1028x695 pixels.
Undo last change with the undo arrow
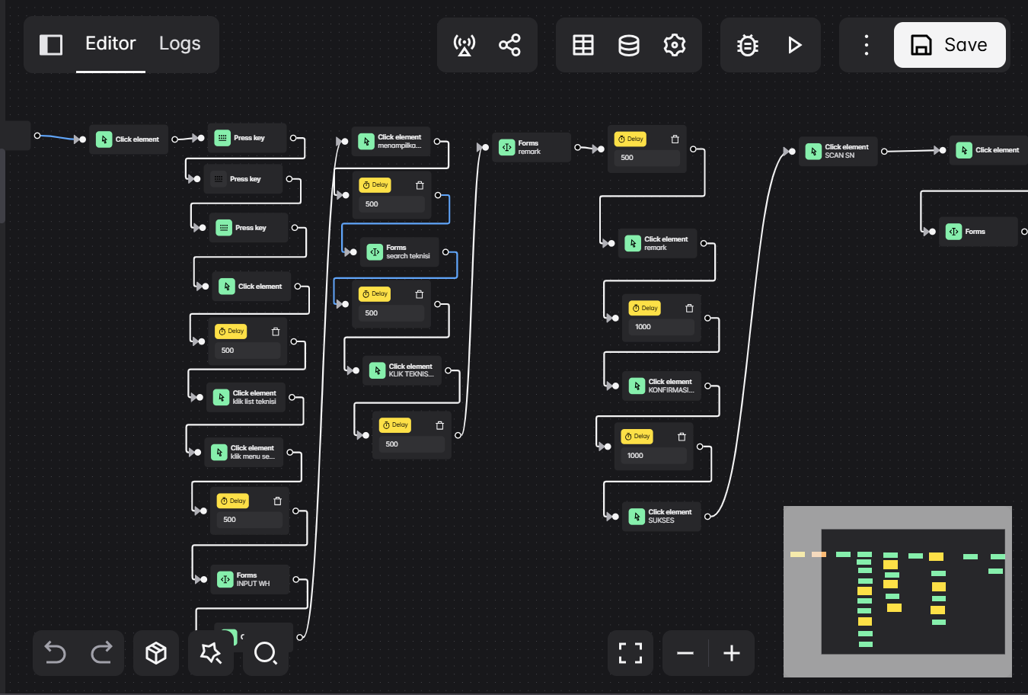click(54, 653)
